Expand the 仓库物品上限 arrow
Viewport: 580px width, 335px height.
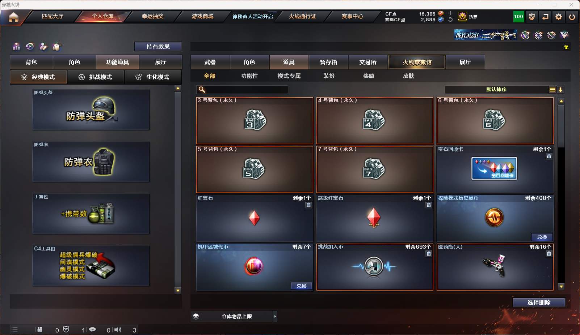pos(275,316)
